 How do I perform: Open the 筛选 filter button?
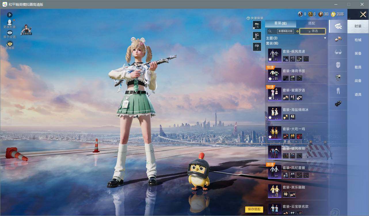tap(313, 31)
